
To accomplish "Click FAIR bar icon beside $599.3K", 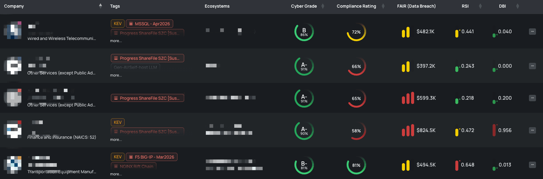I will click(x=408, y=98).
